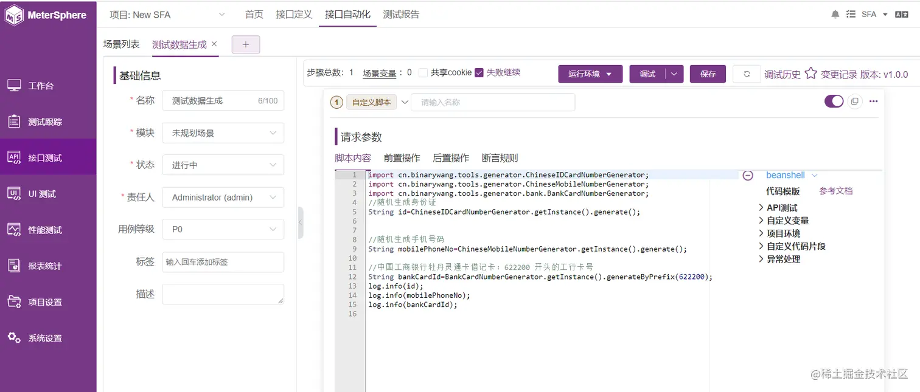
Task: Open the 报表统计 sidebar icon
Action: click(14, 266)
